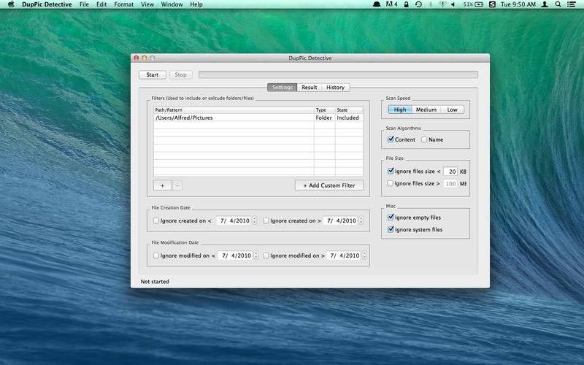This screenshot has width=584, height=365.
Task: Open the DupPic Detective app menu
Action: point(47,4)
